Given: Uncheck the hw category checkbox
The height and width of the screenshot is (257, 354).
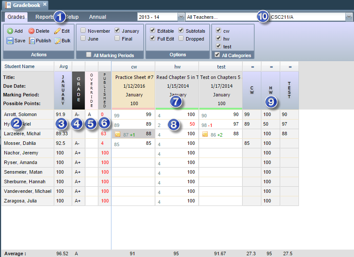Looking at the screenshot, I should click(x=219, y=38).
